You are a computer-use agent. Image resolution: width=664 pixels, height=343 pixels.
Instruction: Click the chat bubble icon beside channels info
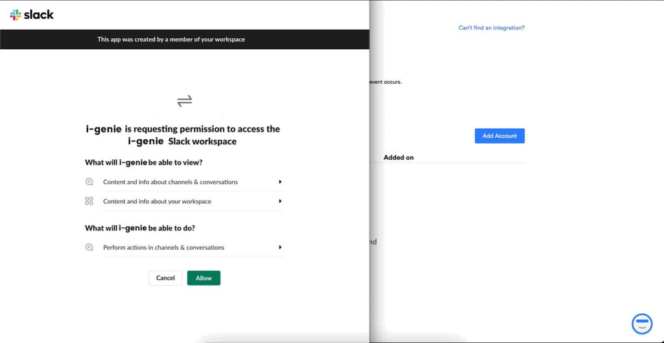[x=89, y=182]
